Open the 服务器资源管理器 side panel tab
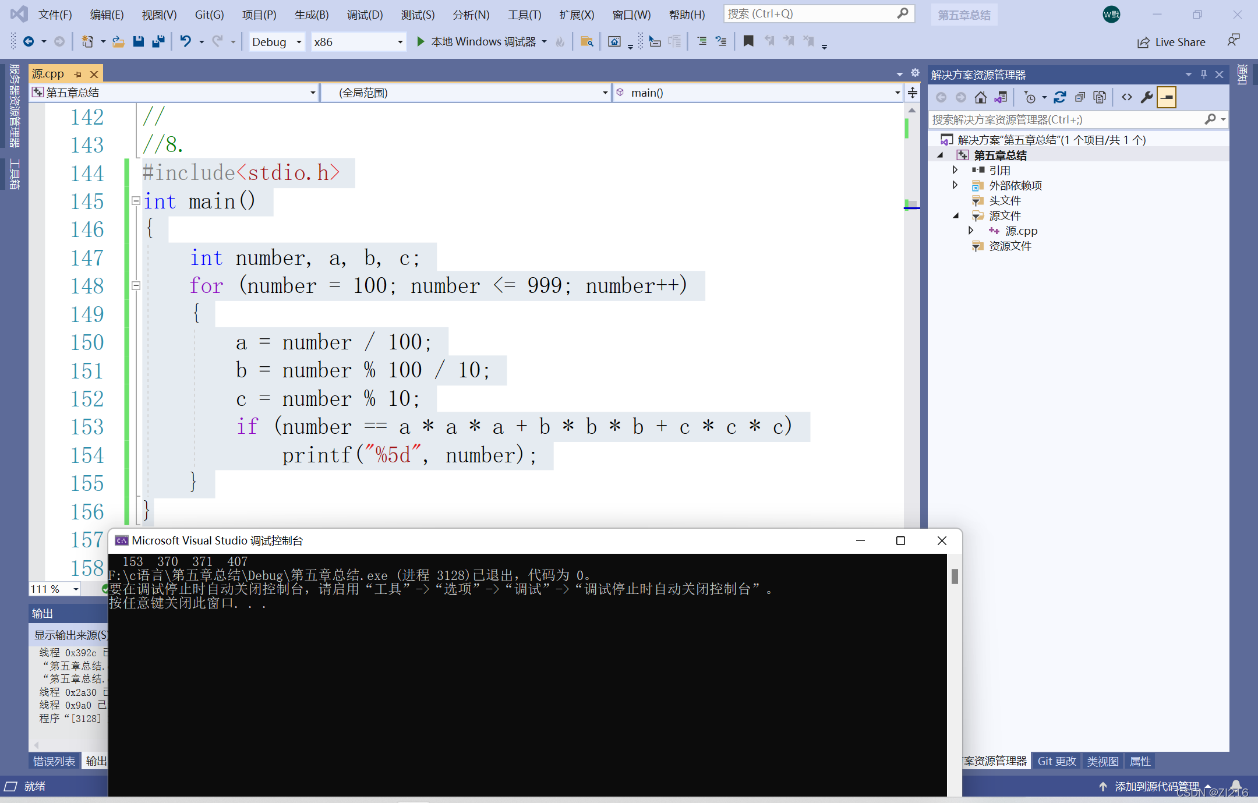 tap(15, 105)
